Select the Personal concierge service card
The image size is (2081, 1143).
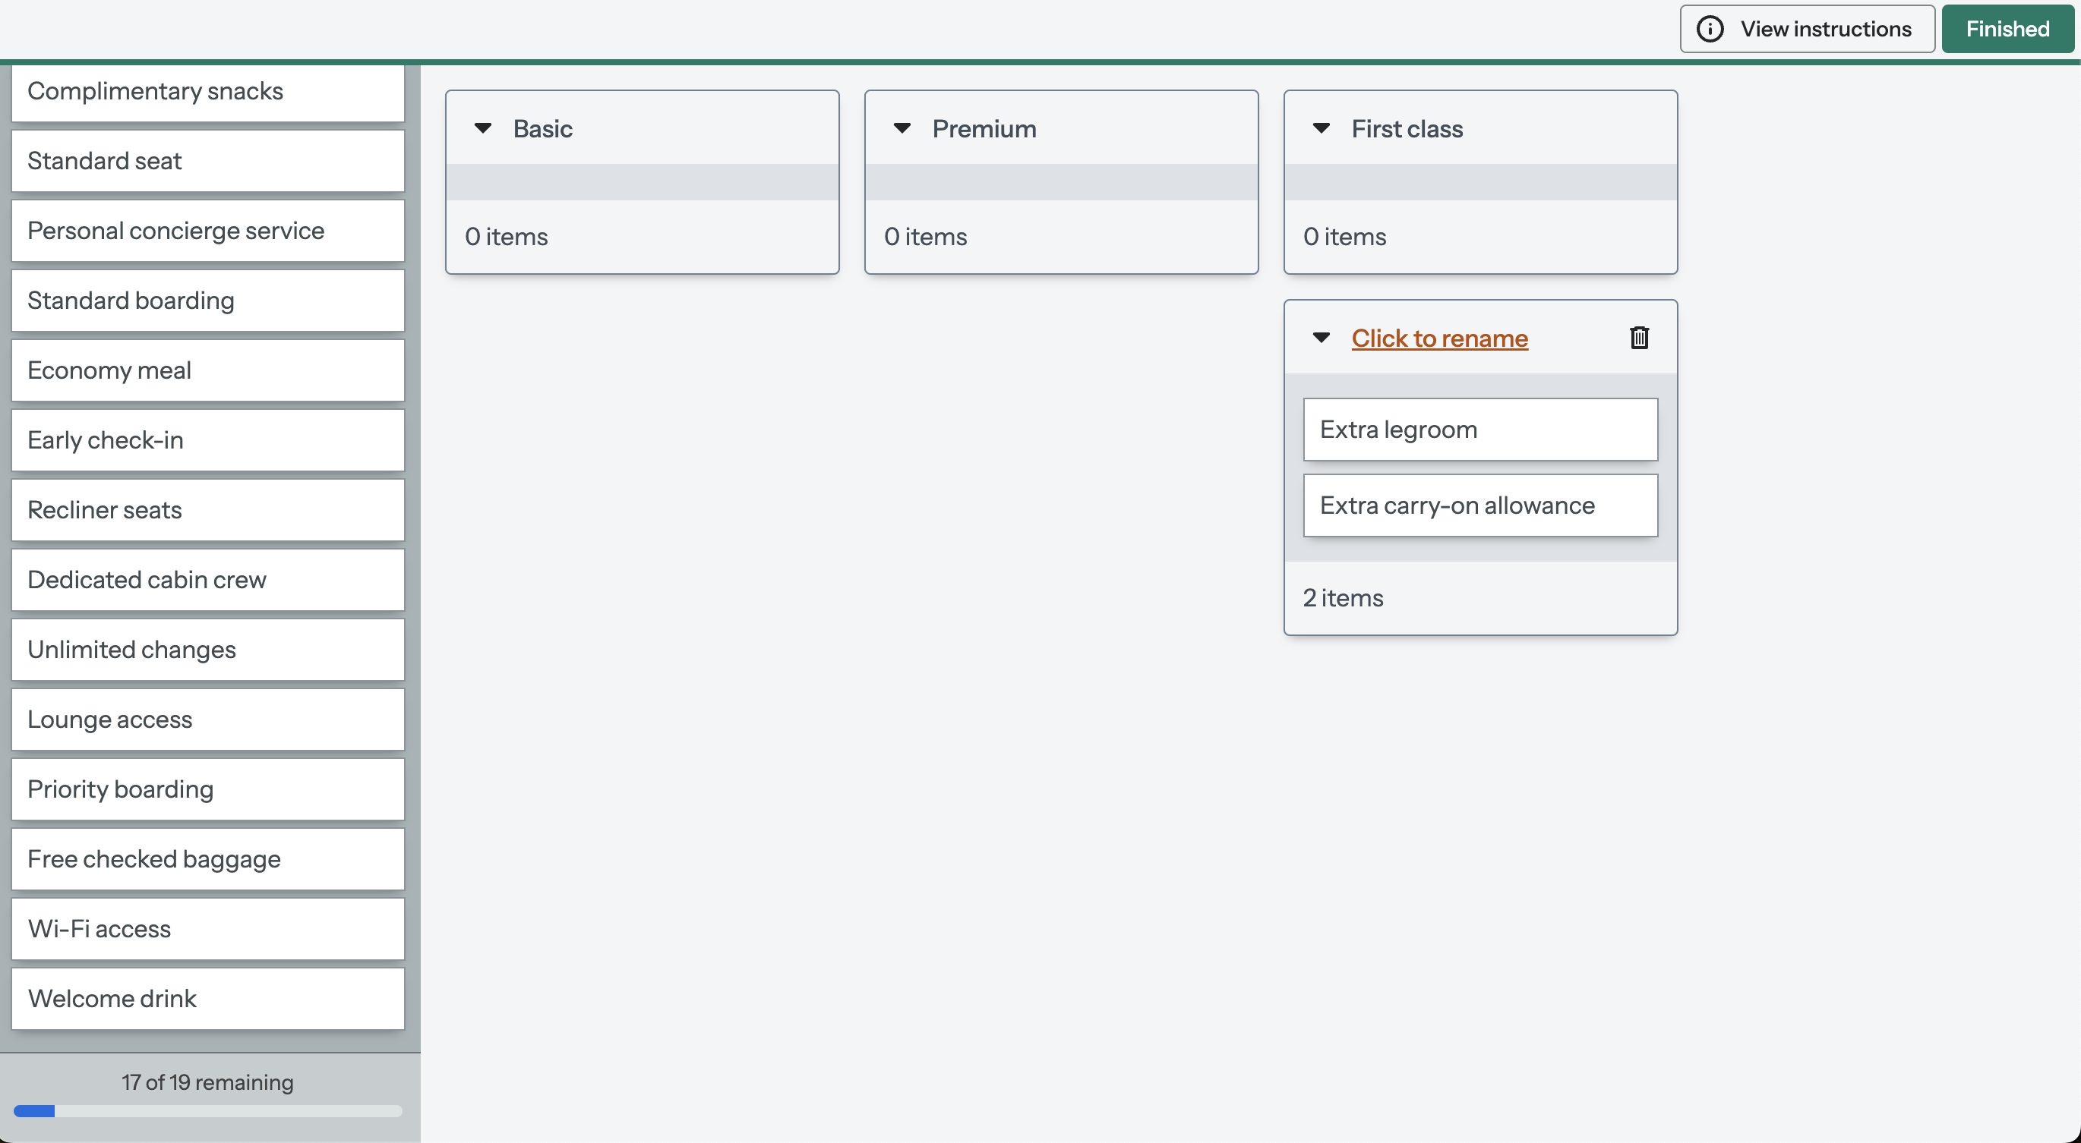(x=207, y=231)
